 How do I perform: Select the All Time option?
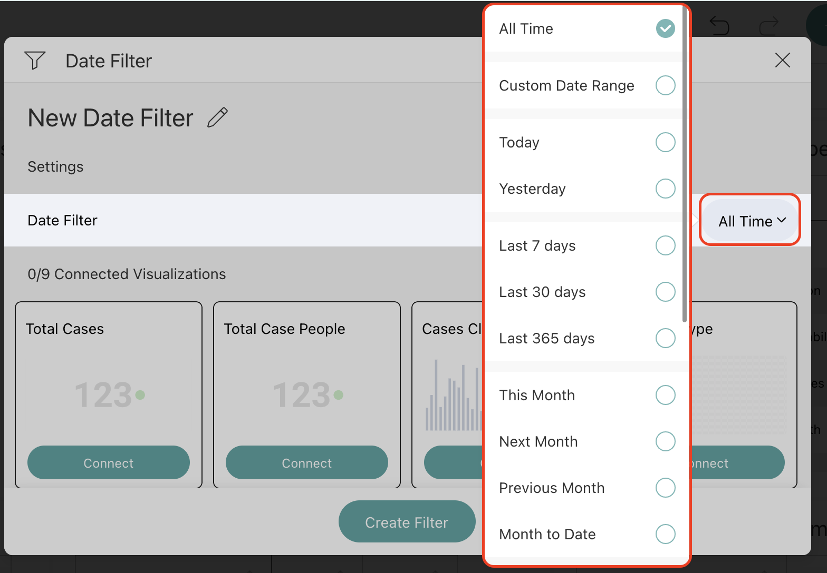665,28
